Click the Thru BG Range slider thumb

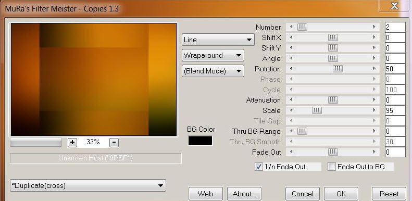coord(302,131)
